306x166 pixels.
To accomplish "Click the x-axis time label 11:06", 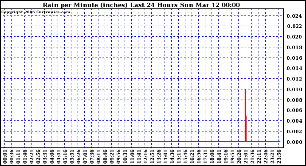I will (132, 157).
